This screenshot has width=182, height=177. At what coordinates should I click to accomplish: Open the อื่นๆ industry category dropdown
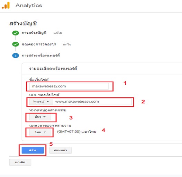[x=40, y=117]
